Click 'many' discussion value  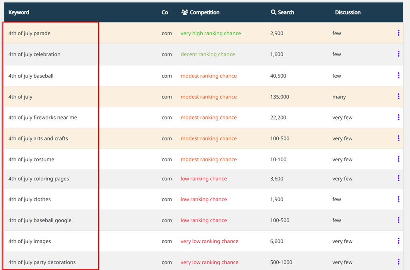[339, 97]
